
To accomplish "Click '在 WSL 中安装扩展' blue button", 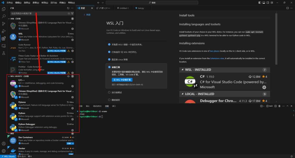I will [x=122, y=80].
